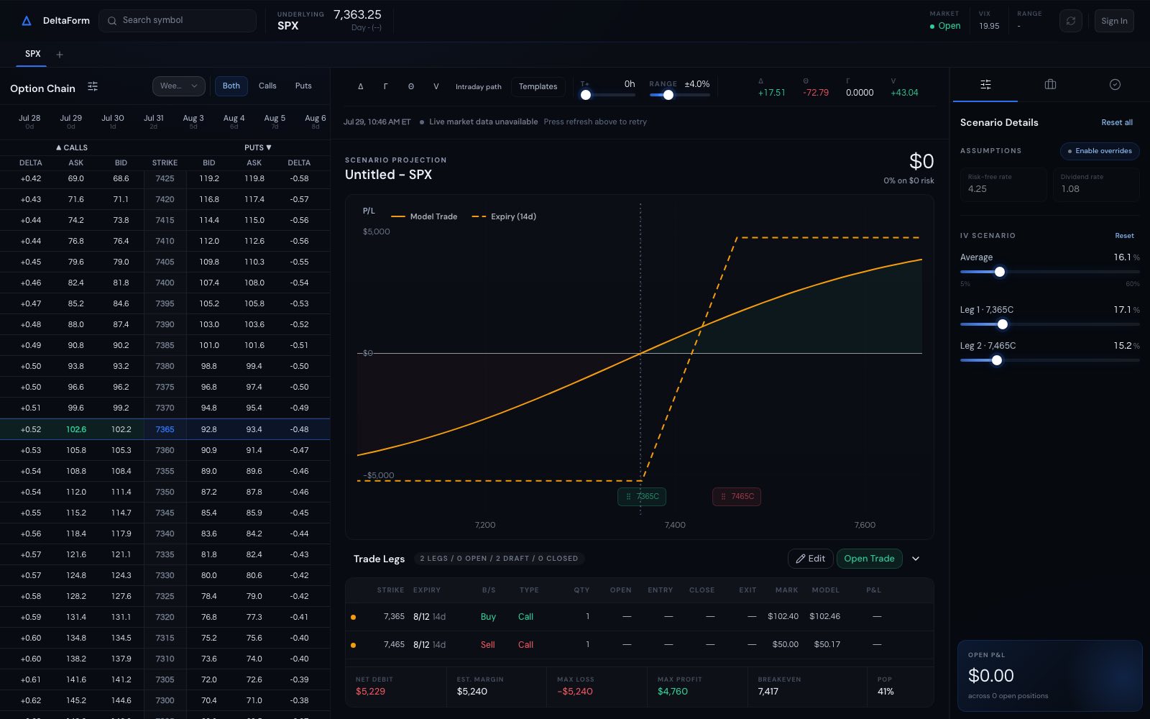Select the Aug 3 expiry
1150x719 pixels.
click(x=193, y=121)
